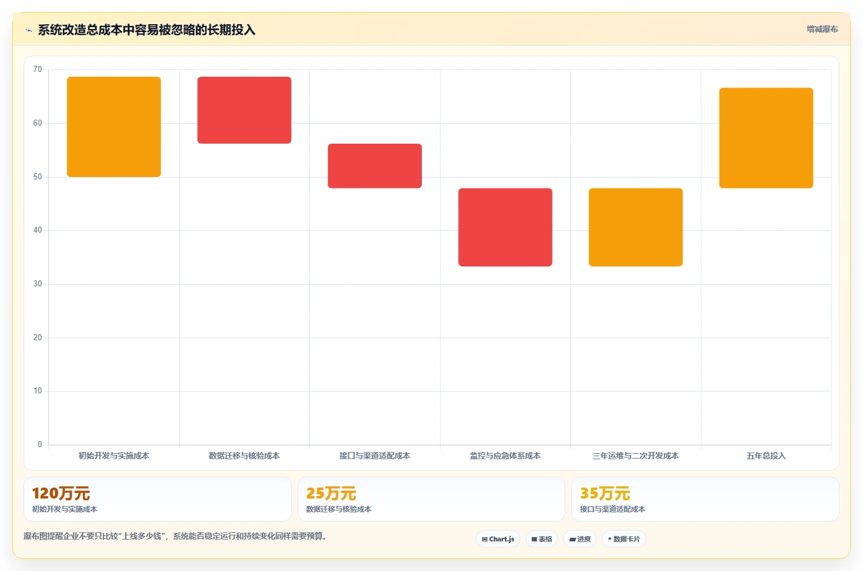Select the orange 五年总投入 bar
The width and height of the screenshot is (863, 571).
tap(766, 138)
